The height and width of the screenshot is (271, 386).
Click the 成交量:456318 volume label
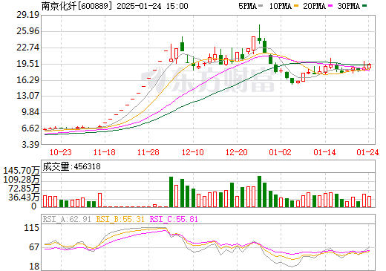point(71,166)
